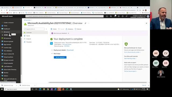
Task: Collapse the Next steps section
Action: click(56, 54)
